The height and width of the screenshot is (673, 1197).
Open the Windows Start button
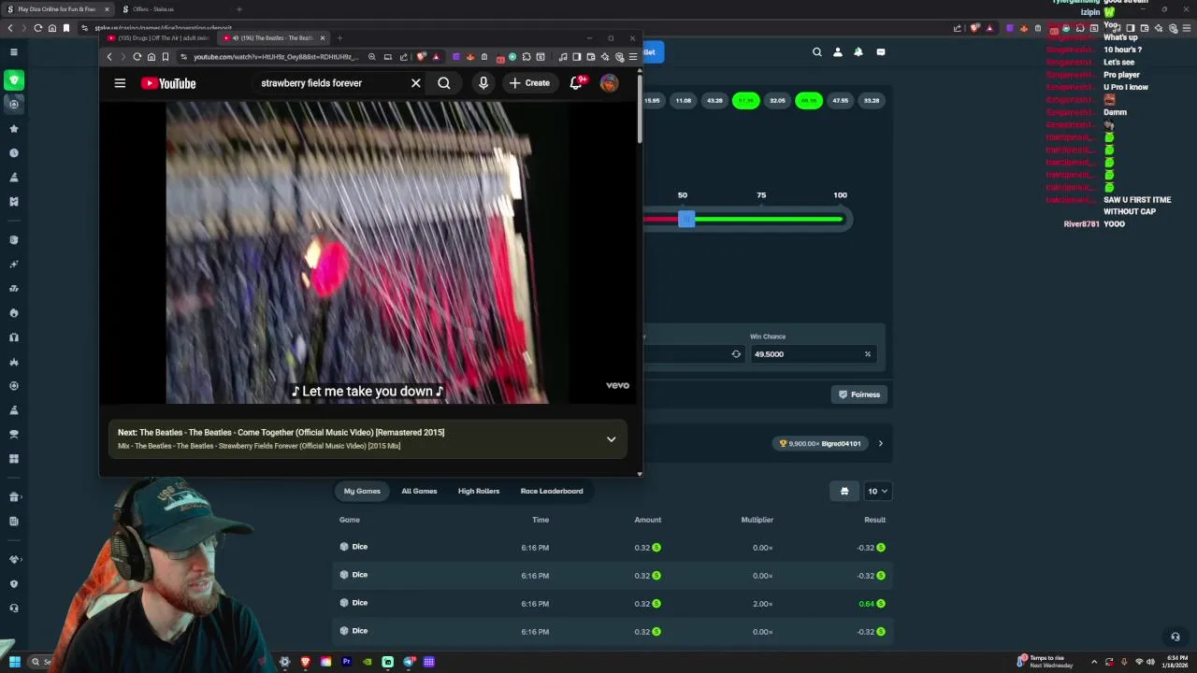(14, 662)
